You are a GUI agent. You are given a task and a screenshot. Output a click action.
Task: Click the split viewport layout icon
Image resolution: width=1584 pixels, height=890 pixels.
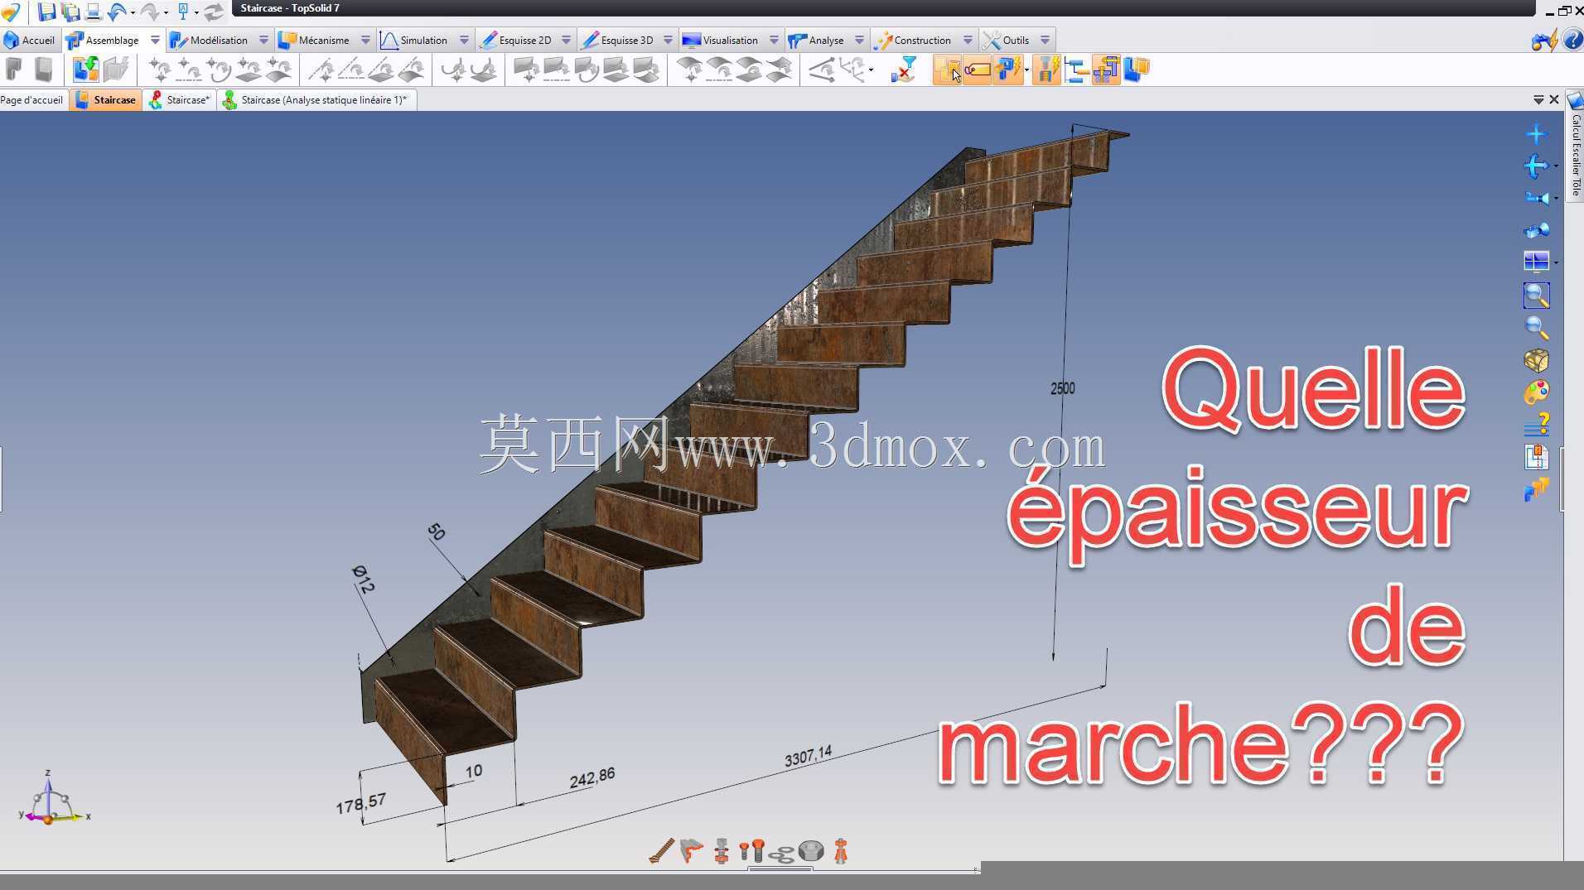(1536, 262)
